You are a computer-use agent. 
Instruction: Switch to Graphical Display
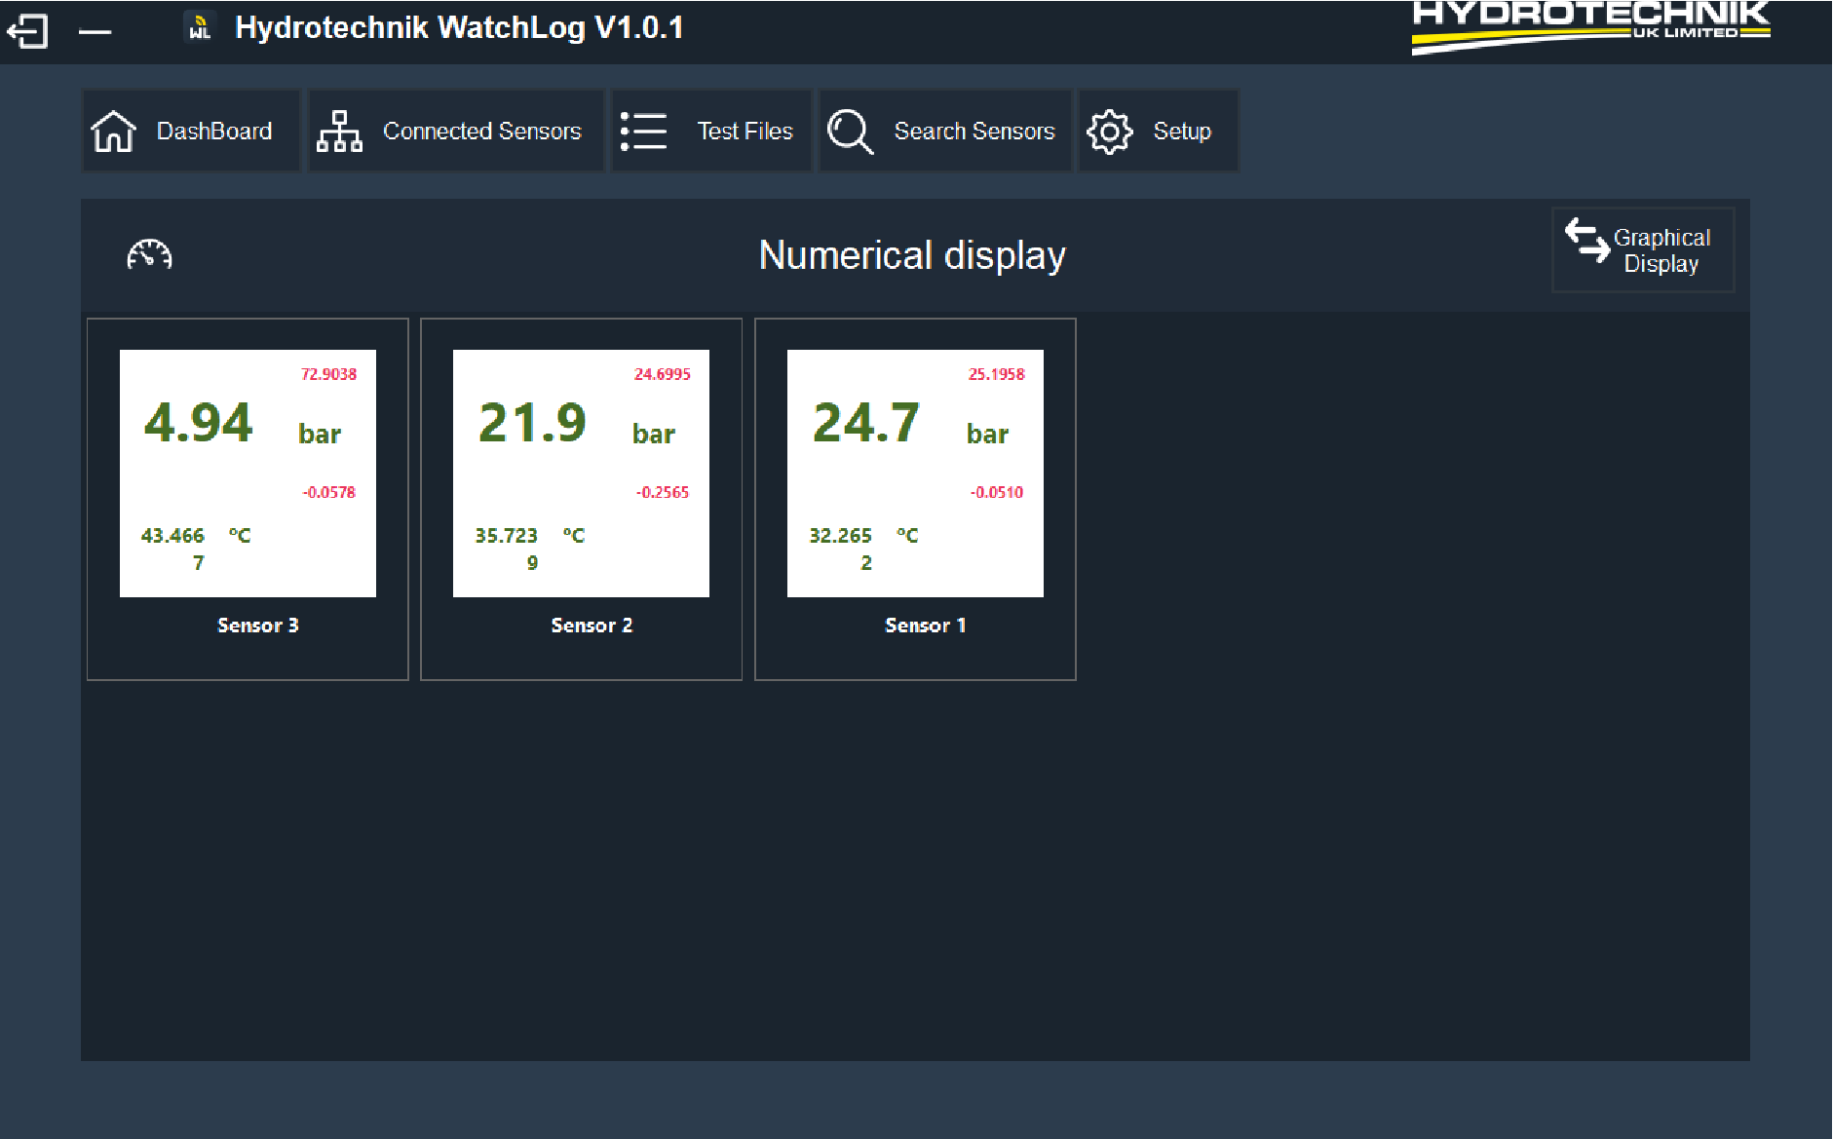[x=1643, y=249]
